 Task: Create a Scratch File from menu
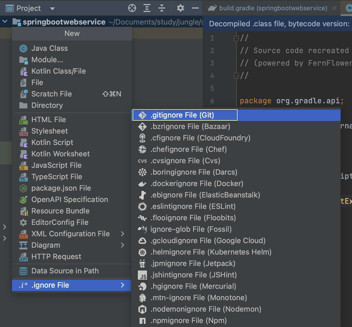tap(72, 94)
